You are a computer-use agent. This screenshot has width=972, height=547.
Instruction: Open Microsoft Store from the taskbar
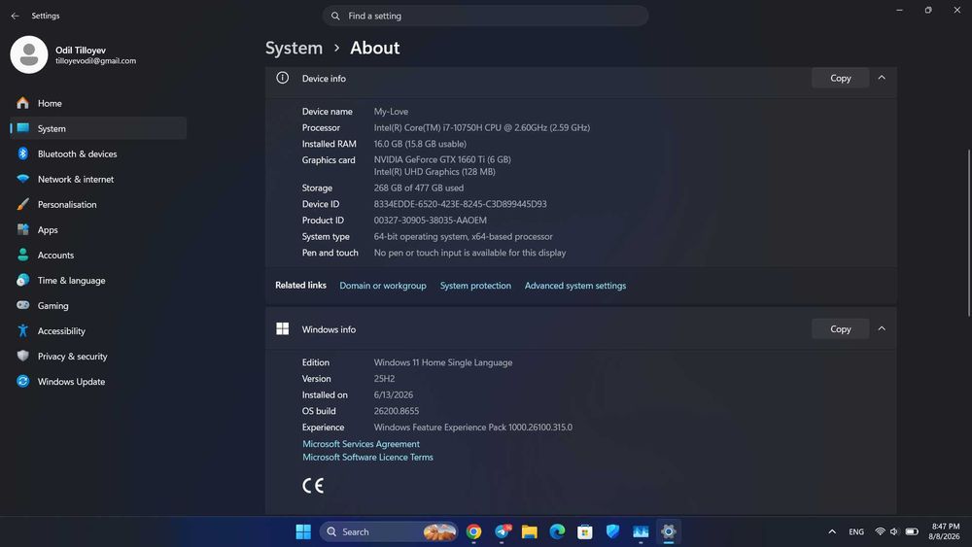pyautogui.click(x=584, y=531)
